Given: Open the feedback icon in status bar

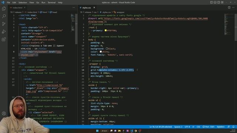Looking at the screenshot, I should click(x=229, y=127).
